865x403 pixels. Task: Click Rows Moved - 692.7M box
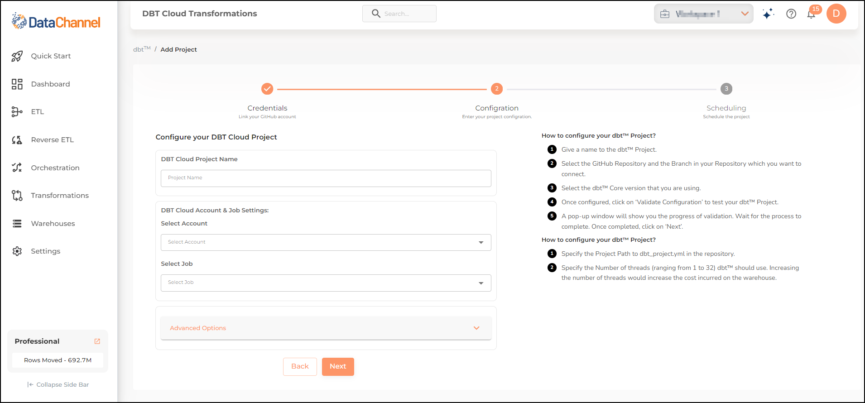click(58, 360)
